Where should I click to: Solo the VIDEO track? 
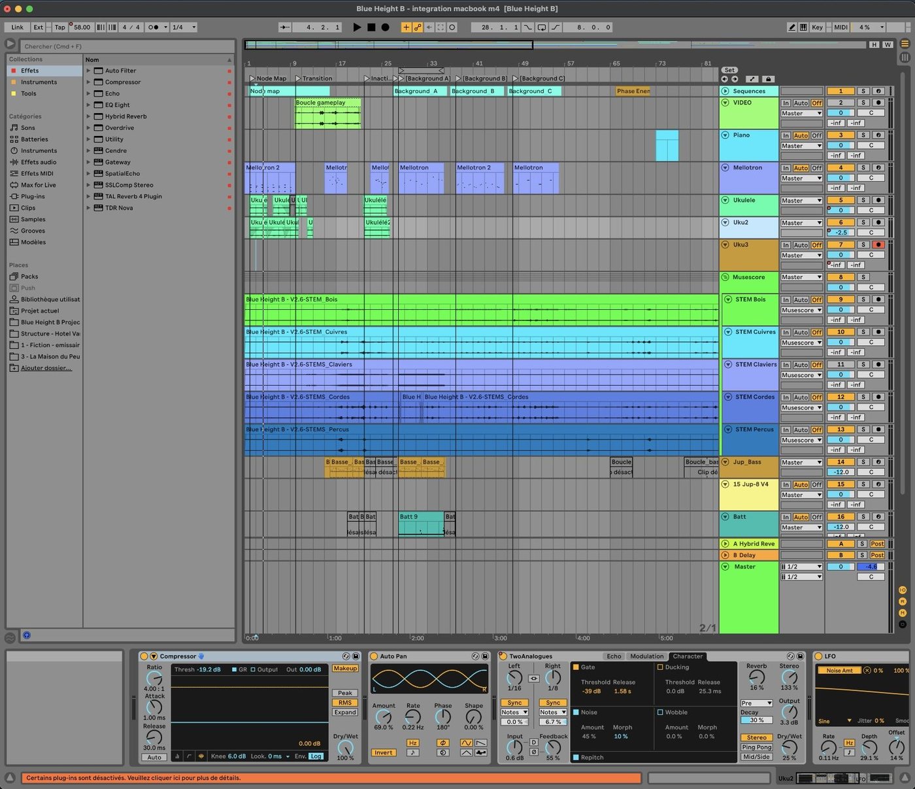point(863,103)
